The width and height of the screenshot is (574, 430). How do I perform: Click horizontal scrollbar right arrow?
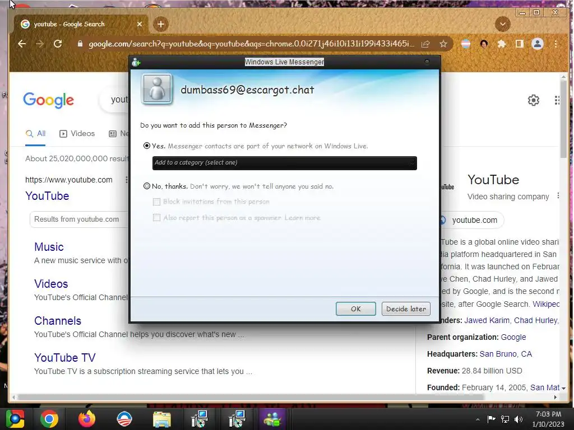tap(556, 397)
